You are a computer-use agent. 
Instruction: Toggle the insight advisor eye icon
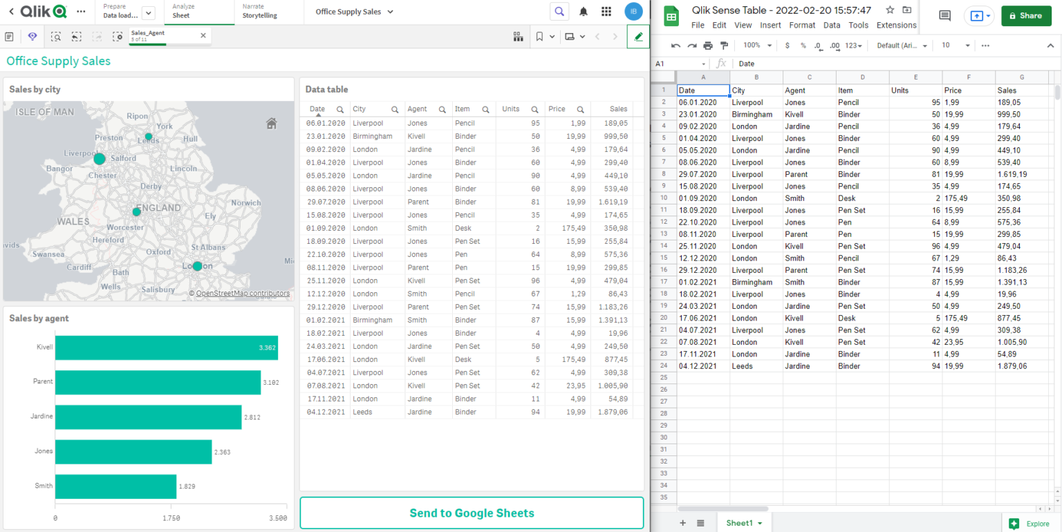point(32,37)
